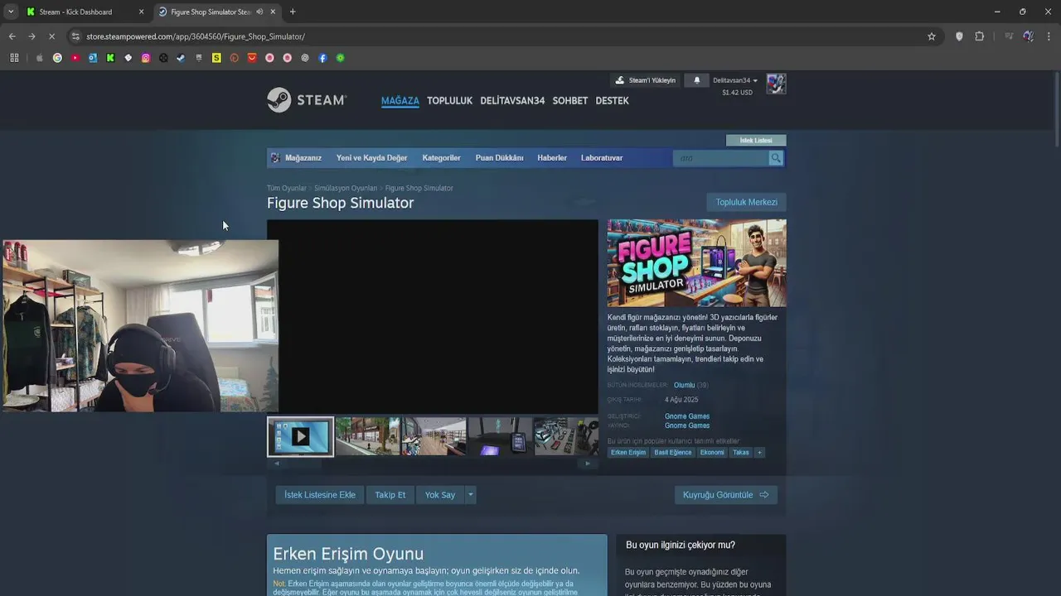Open the Topluluk Merkezi button
The image size is (1061, 596).
click(x=746, y=202)
